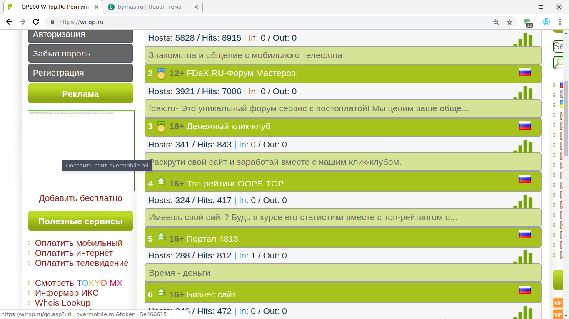
Task: Reload the page with refresh icon
Action: tap(36, 22)
